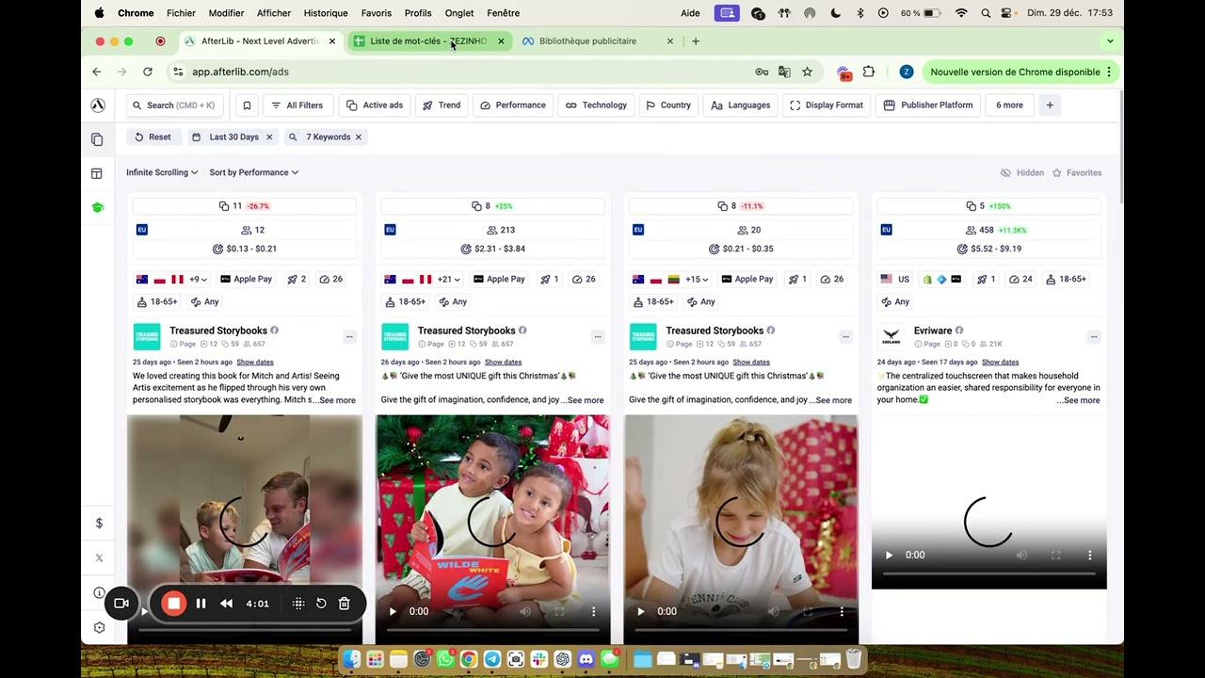The height and width of the screenshot is (678, 1205).
Task: Play the Evriware ad video
Action: (889, 556)
